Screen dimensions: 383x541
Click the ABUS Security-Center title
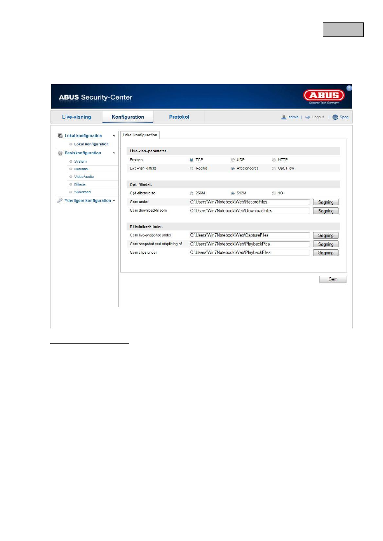pyautogui.click(x=95, y=97)
